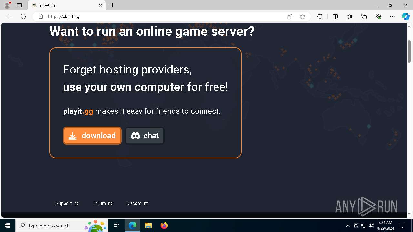Open the notifications center icon
The image size is (413, 232).
[402, 226]
